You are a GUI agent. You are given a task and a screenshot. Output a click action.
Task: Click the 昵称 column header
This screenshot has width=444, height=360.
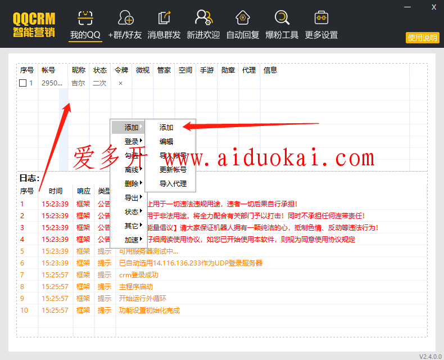click(x=79, y=70)
